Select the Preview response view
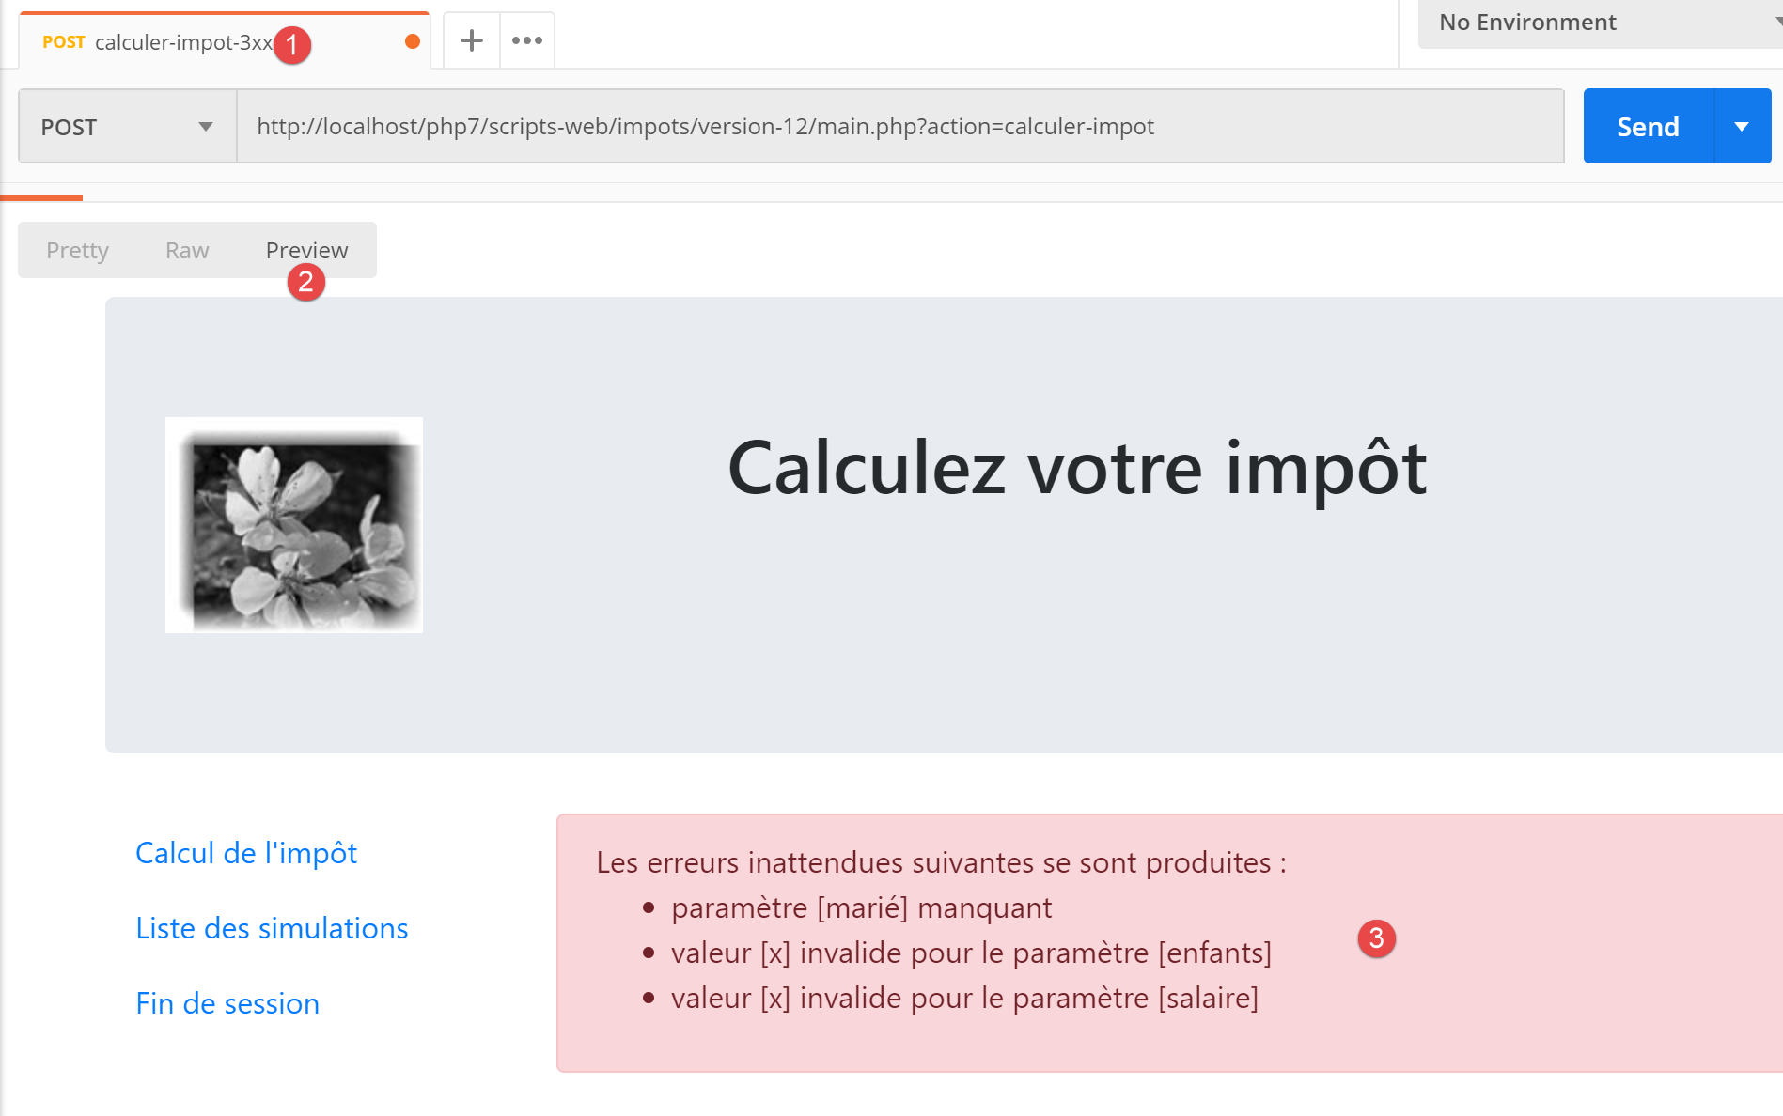 pyautogui.click(x=306, y=249)
